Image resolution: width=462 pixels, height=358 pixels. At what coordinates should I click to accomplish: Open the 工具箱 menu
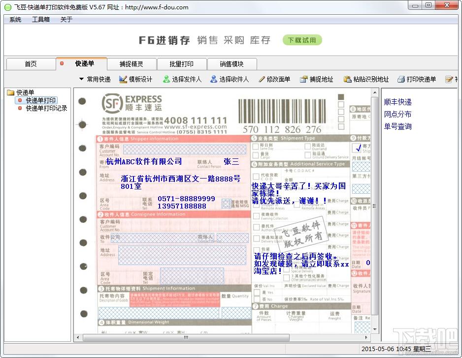41,19
